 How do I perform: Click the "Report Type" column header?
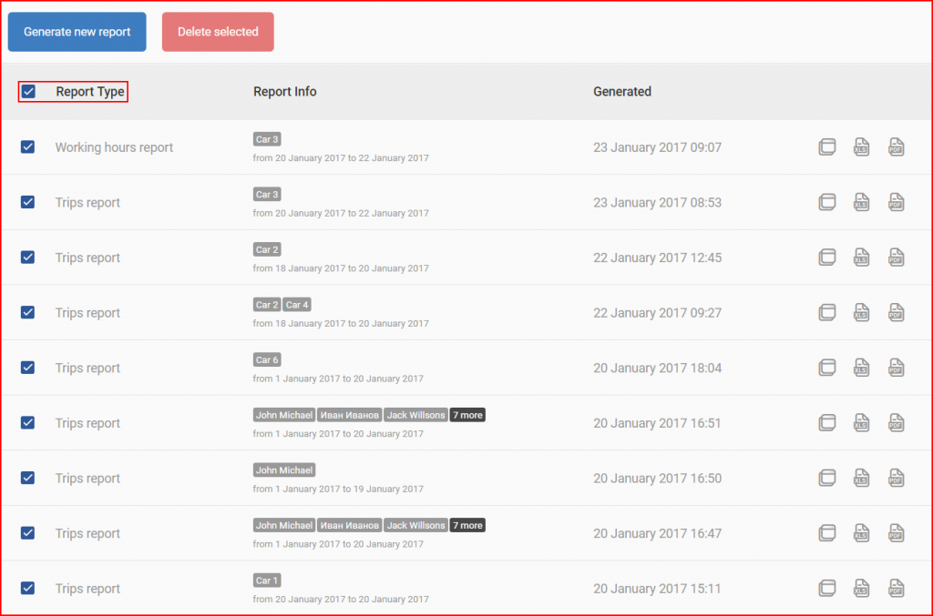[90, 92]
